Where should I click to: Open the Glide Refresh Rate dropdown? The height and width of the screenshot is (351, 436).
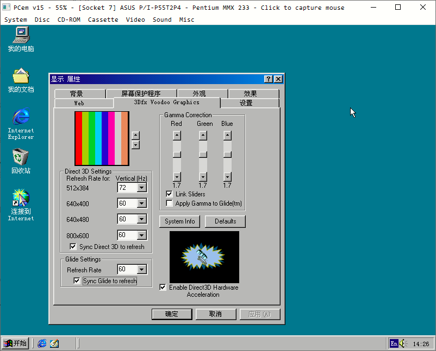tap(142, 269)
